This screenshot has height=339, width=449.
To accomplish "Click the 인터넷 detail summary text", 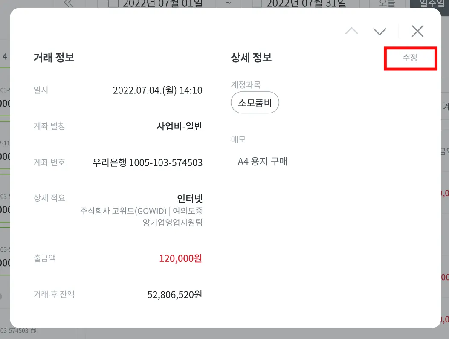I will point(190,199).
